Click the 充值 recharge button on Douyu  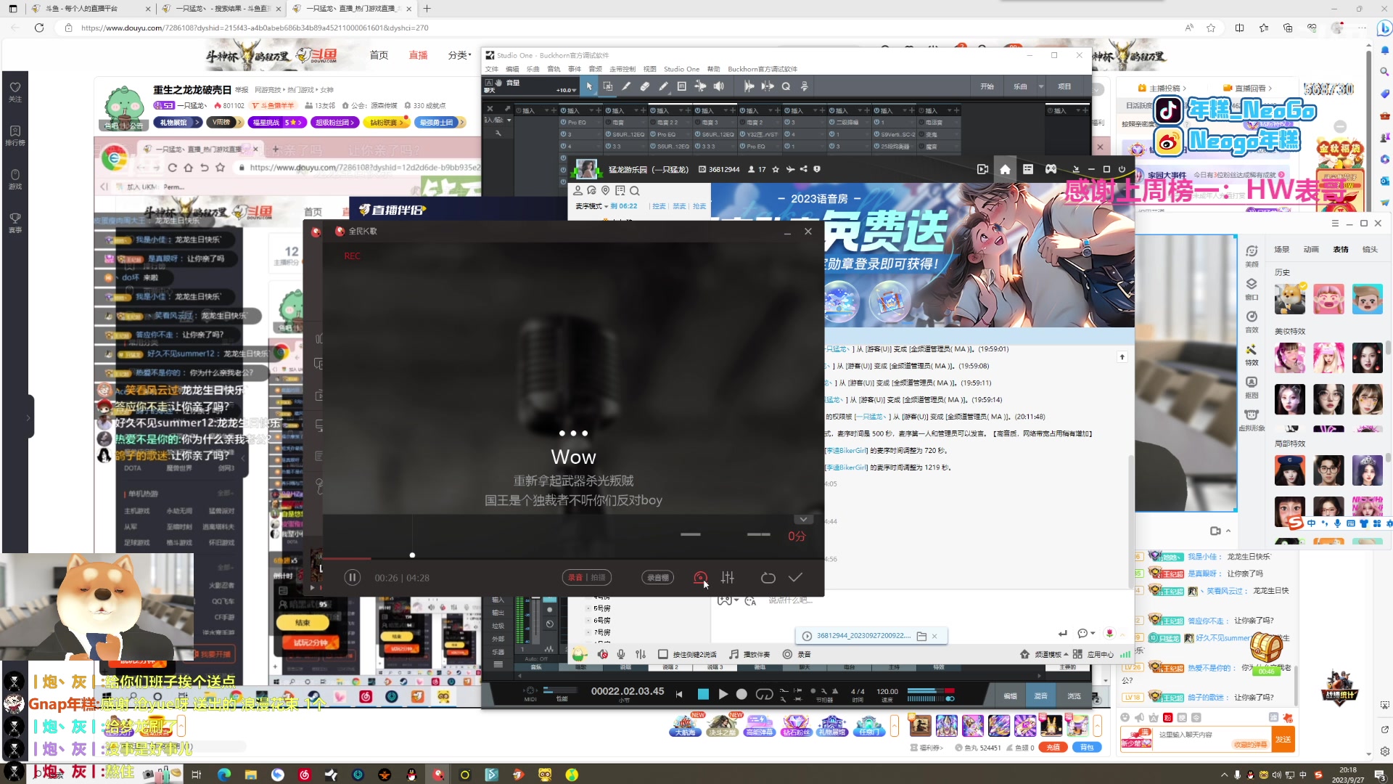1053,747
